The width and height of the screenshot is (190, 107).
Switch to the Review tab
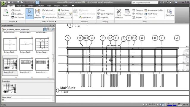(x=30, y=6)
